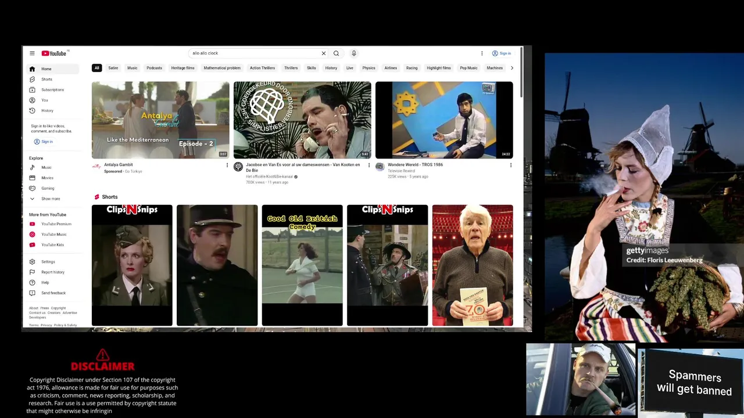Select the Action Thrillers chip

tap(263, 69)
